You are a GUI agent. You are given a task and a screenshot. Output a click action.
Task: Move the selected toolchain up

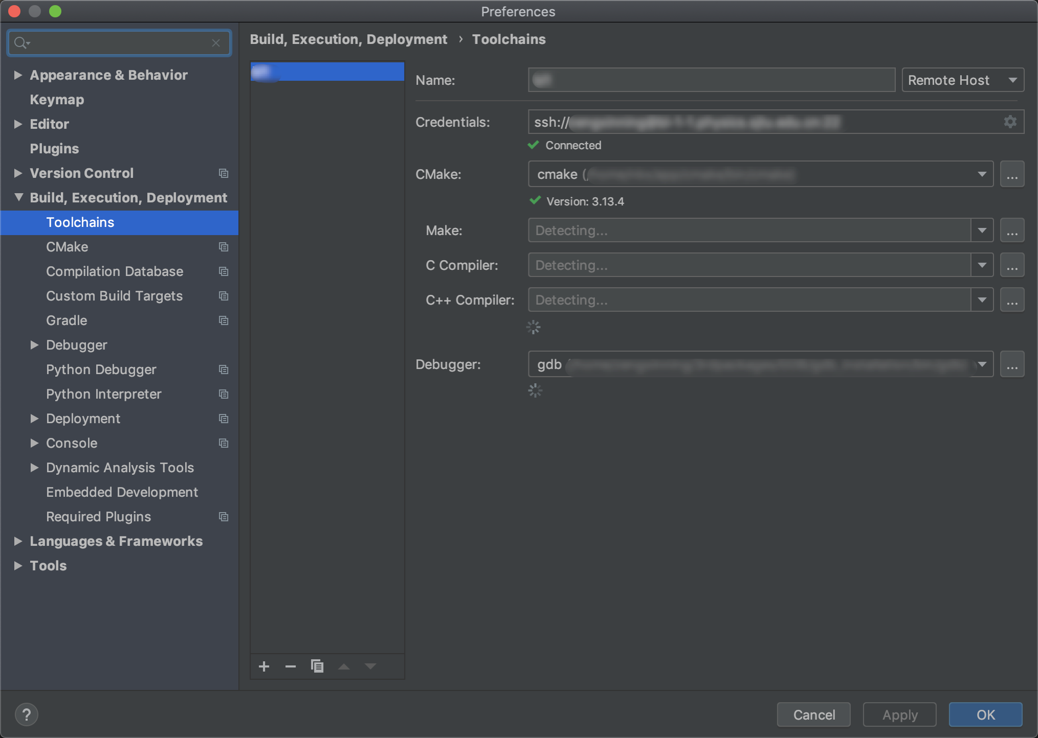coord(344,666)
